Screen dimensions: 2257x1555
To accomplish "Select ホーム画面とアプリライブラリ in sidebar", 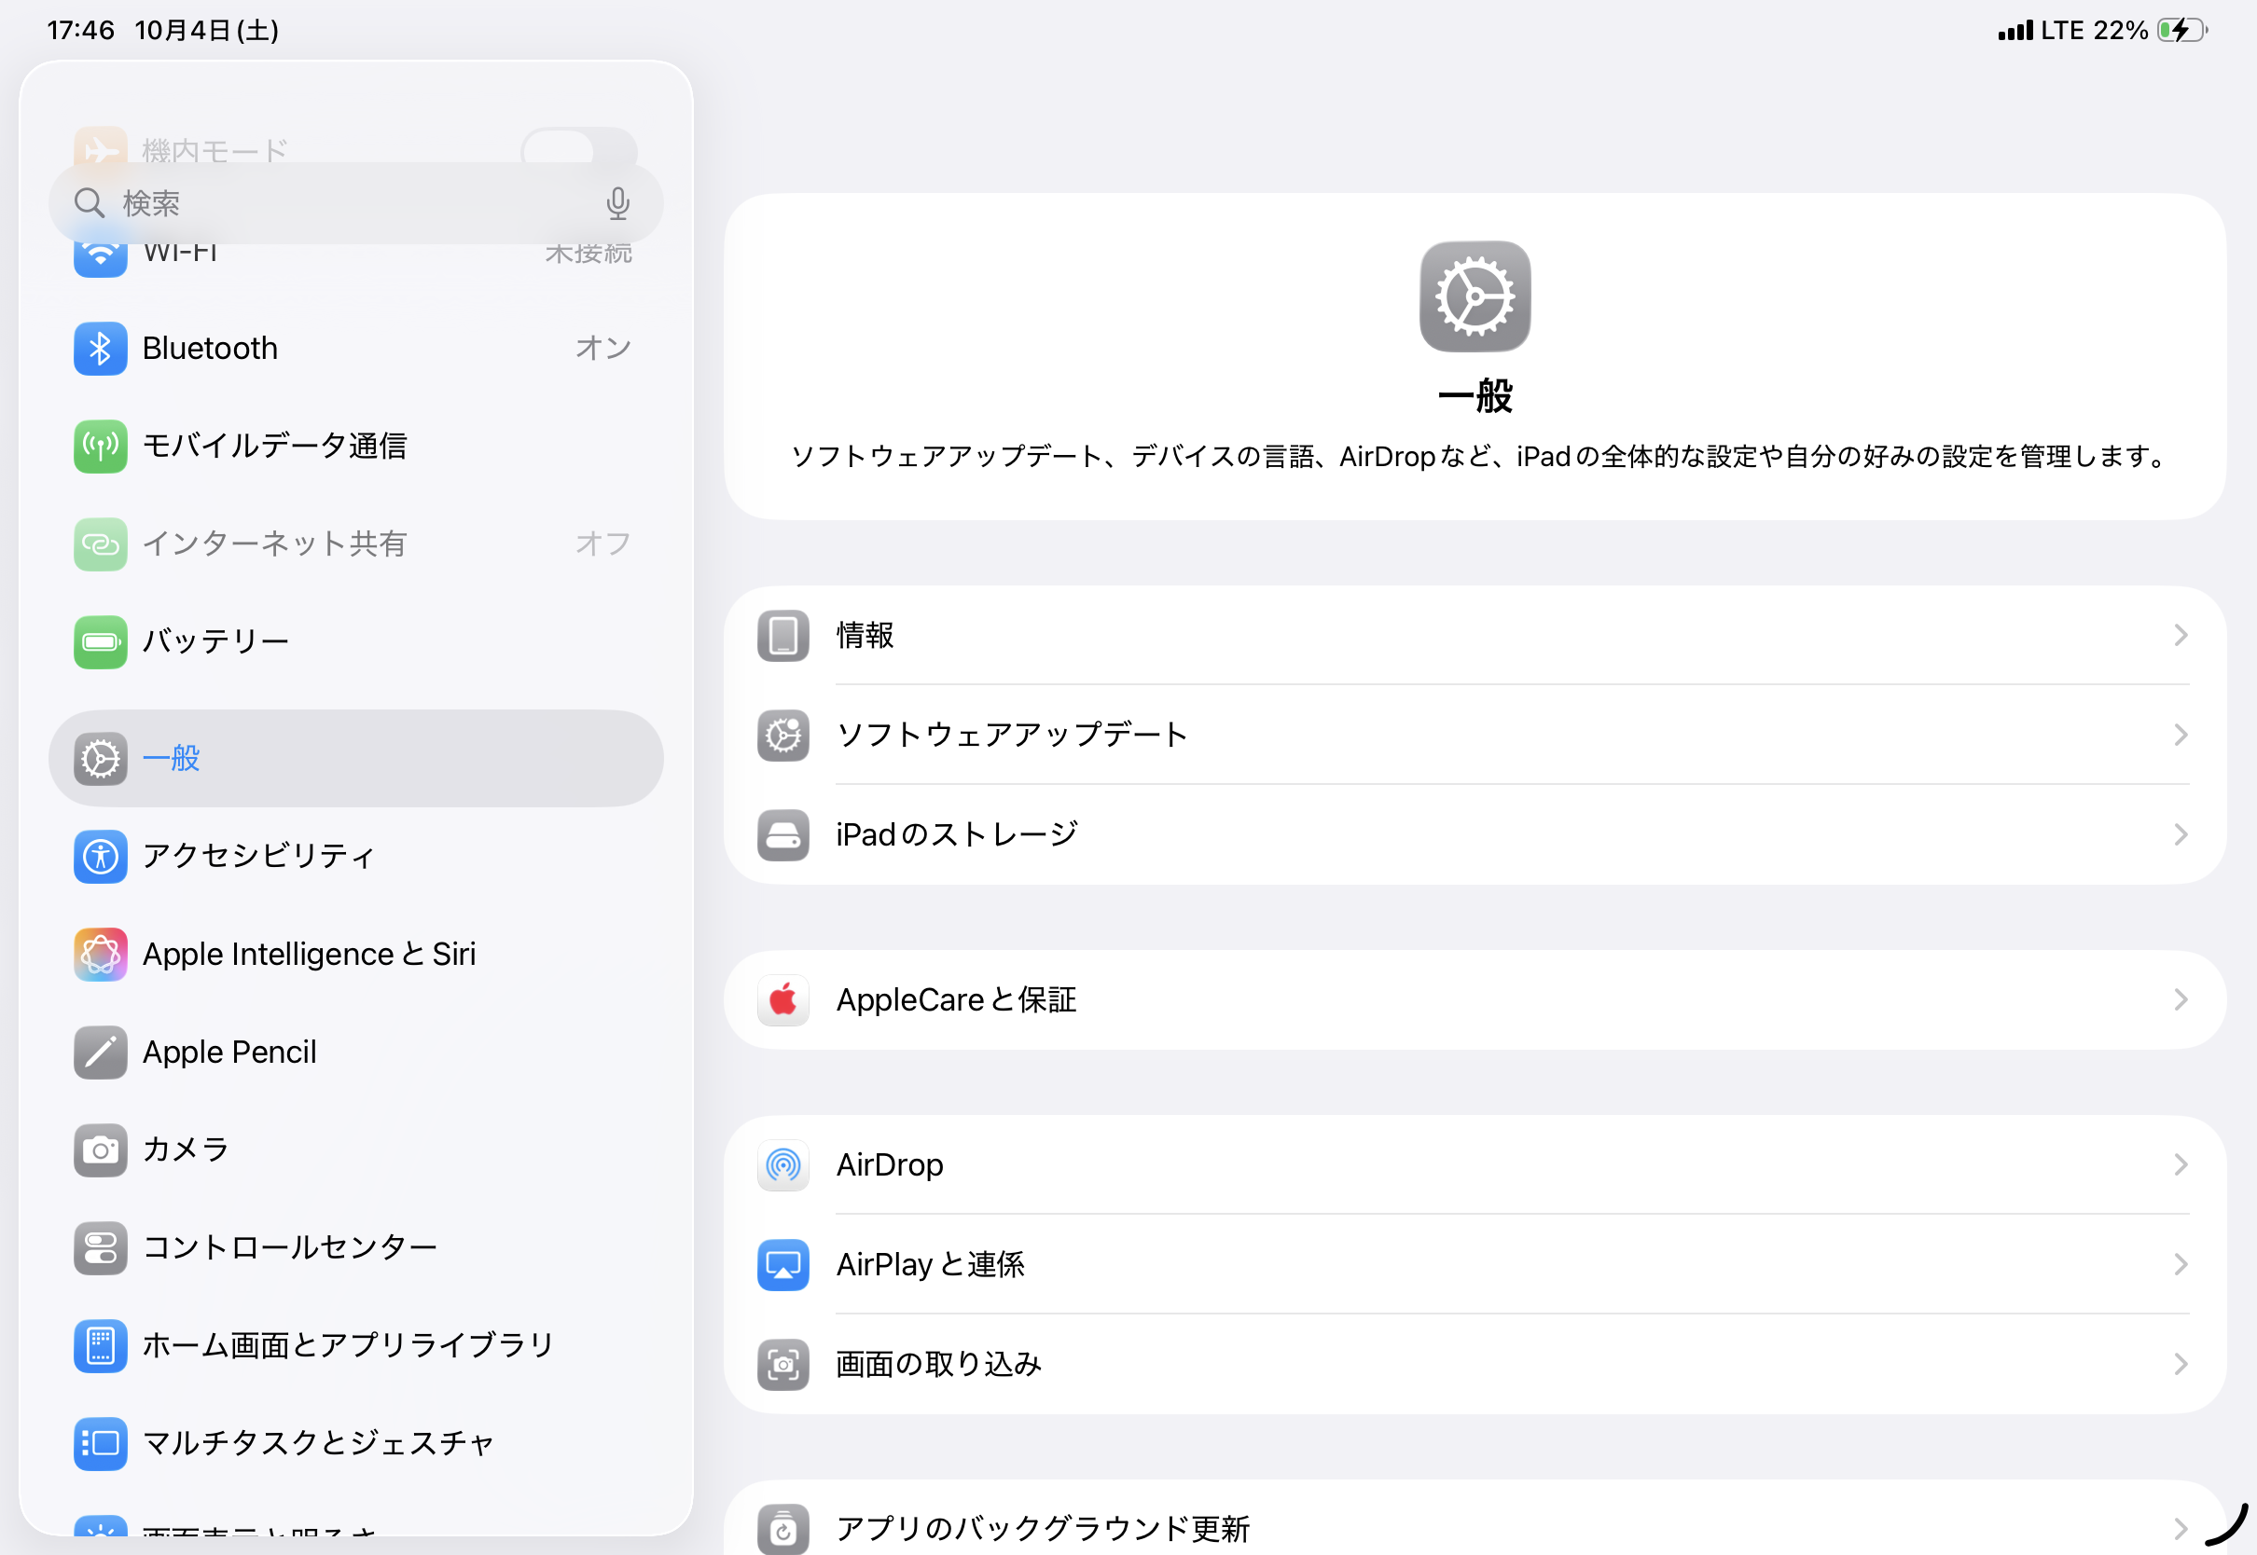I will pos(348,1345).
